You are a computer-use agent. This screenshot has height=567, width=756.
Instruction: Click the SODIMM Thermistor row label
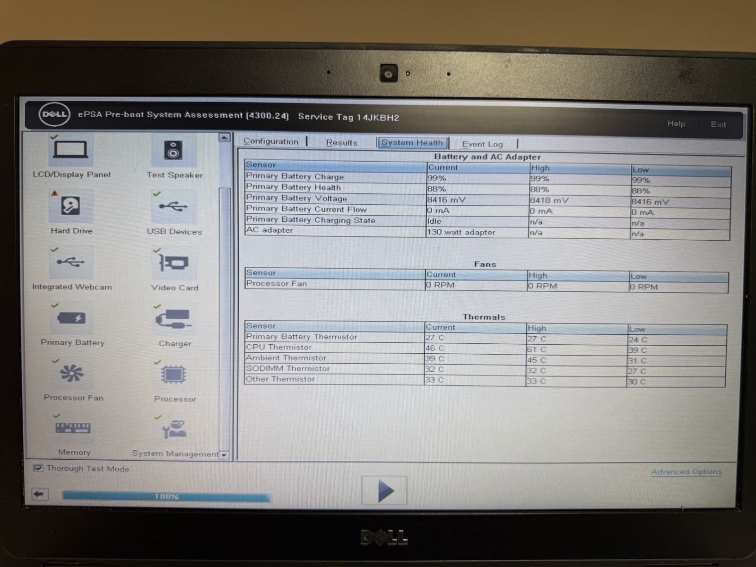pos(287,368)
